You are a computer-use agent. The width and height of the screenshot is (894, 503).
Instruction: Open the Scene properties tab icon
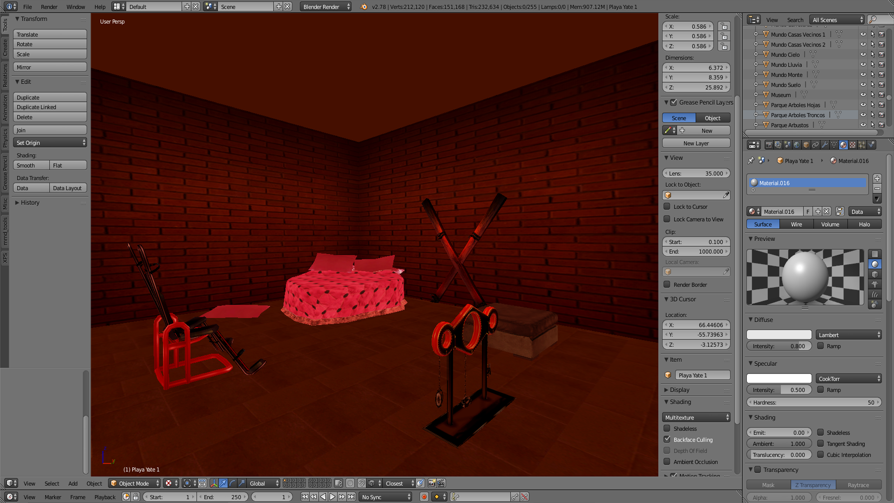tap(787, 145)
